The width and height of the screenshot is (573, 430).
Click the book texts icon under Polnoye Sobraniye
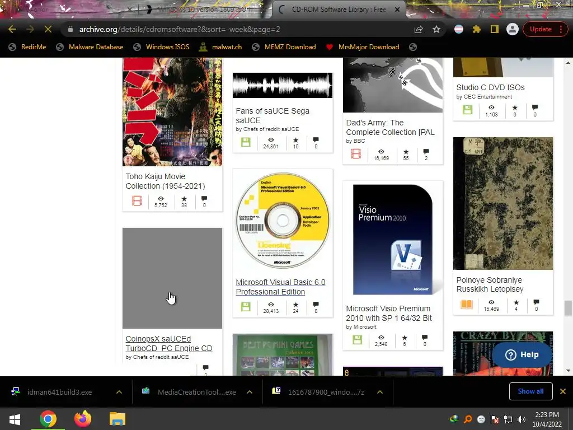coord(467,304)
